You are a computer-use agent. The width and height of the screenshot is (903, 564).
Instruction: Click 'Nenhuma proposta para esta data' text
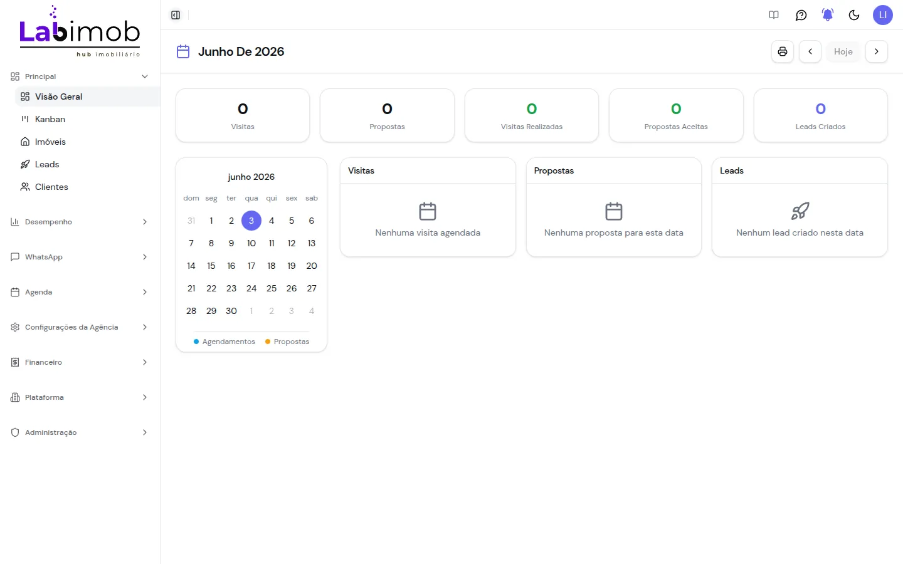click(x=614, y=232)
